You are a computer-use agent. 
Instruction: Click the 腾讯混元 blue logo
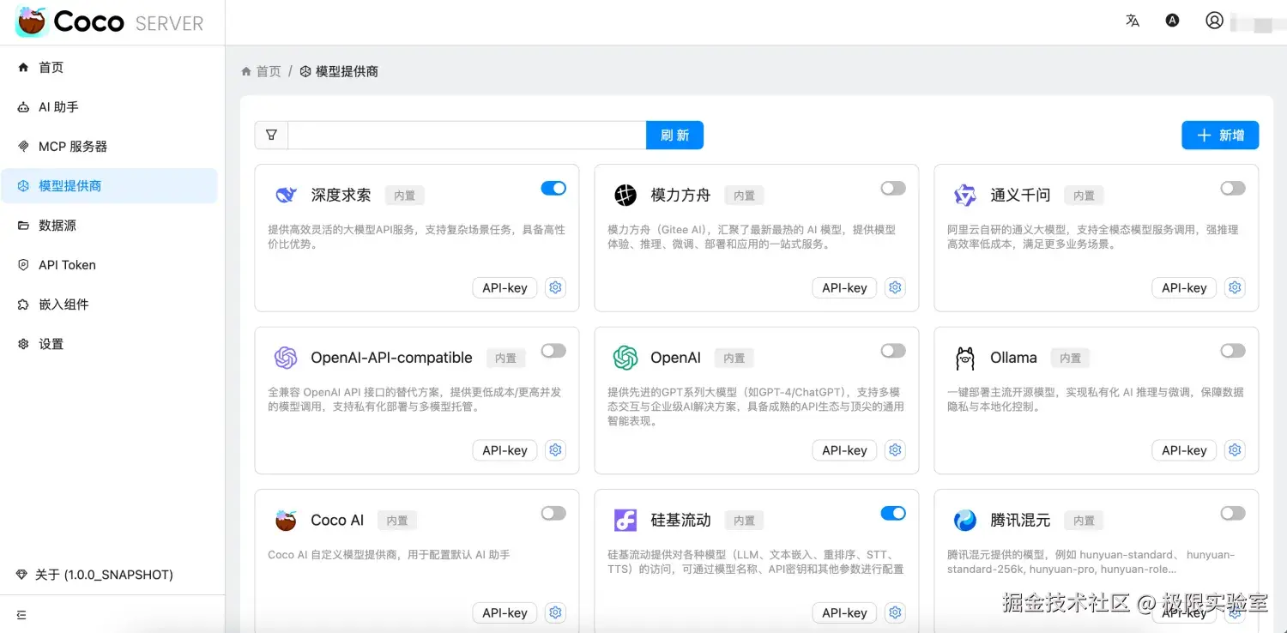point(965,520)
